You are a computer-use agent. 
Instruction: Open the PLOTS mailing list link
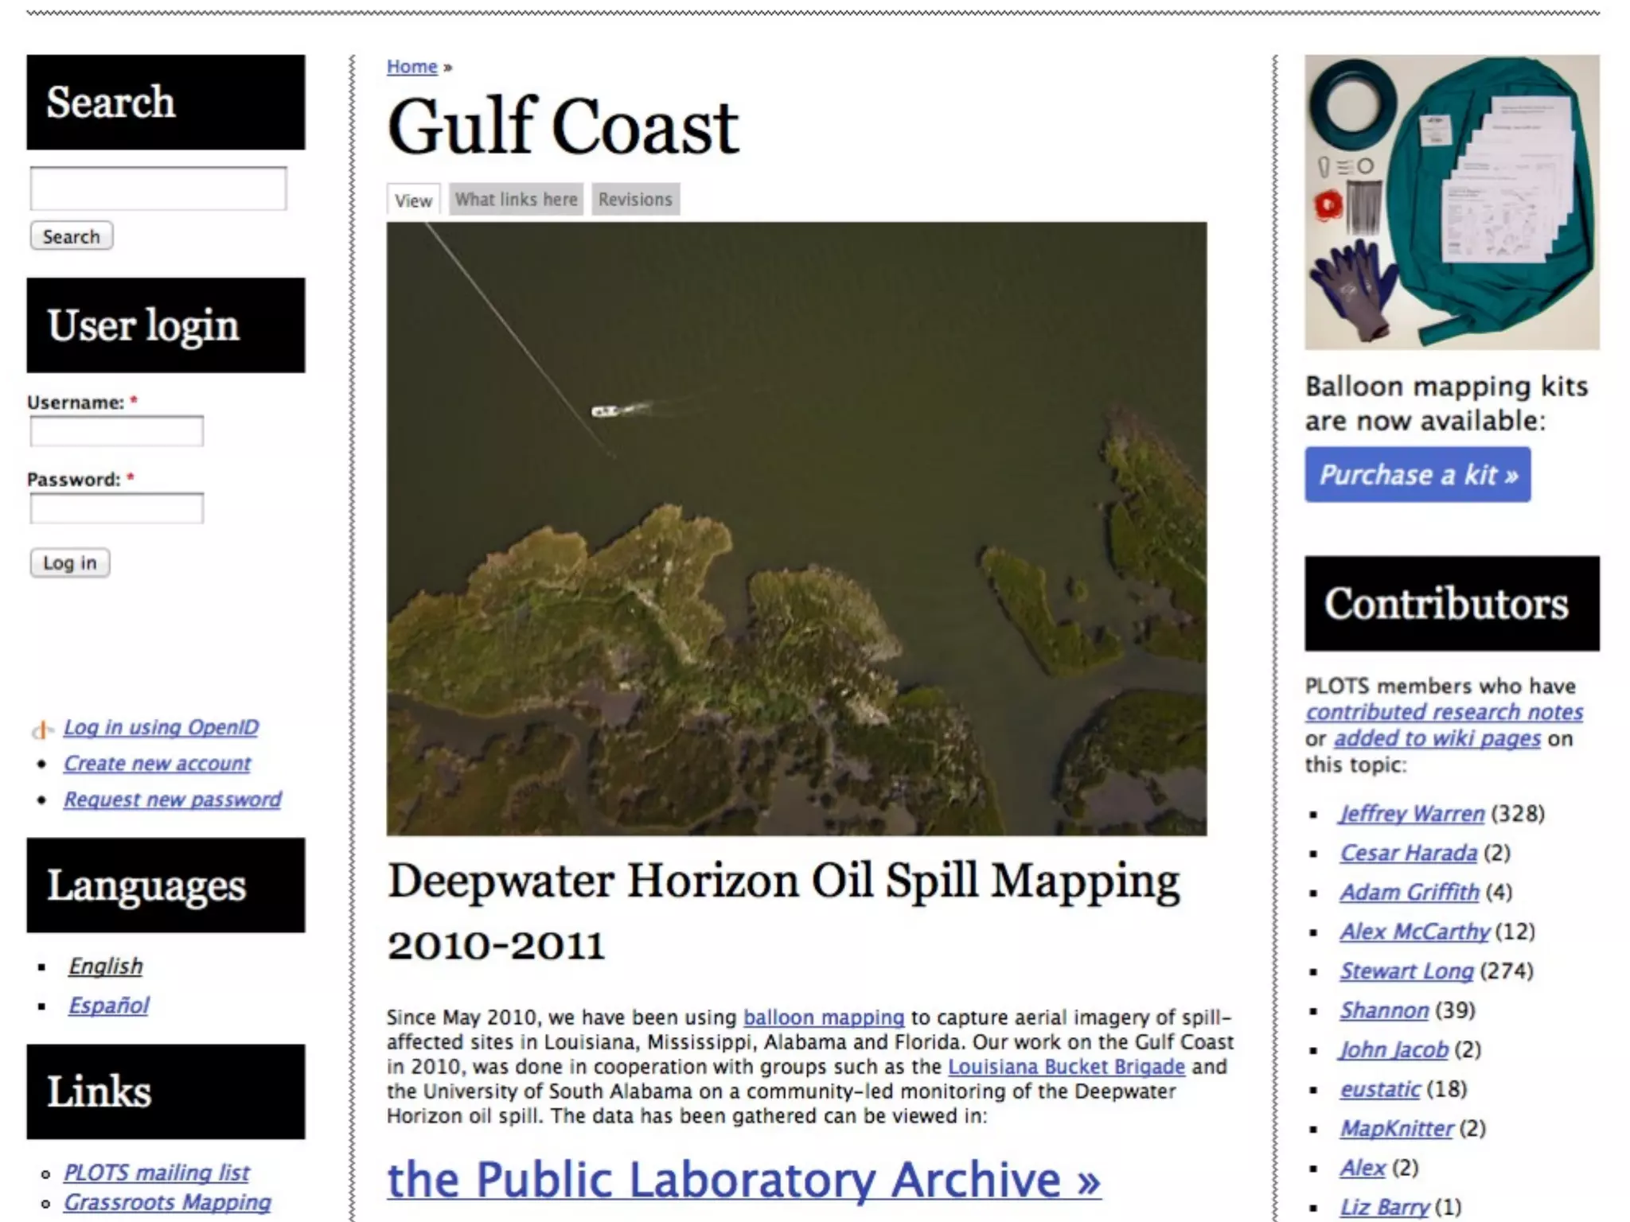tap(156, 1173)
